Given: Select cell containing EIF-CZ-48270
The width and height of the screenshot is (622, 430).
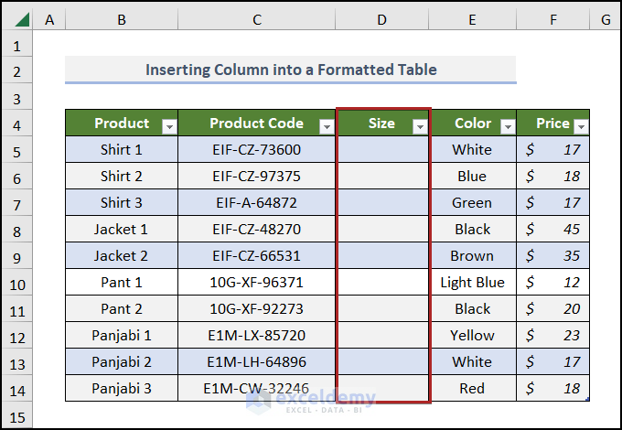Looking at the screenshot, I should [257, 229].
